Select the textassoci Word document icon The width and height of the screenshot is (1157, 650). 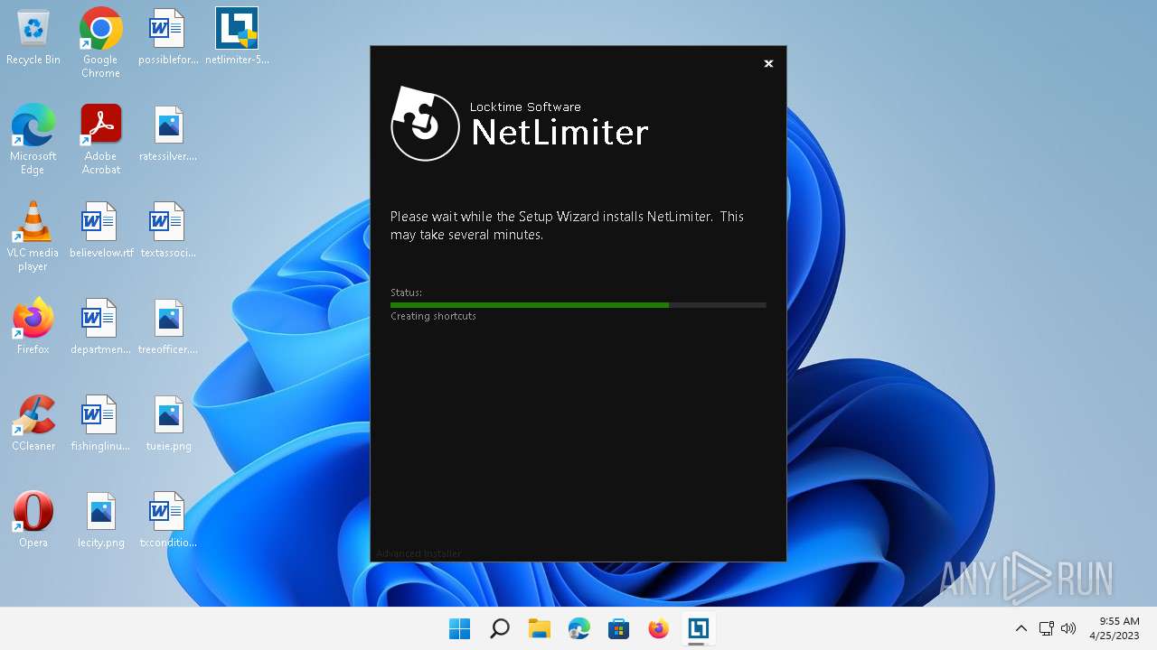pos(168,230)
